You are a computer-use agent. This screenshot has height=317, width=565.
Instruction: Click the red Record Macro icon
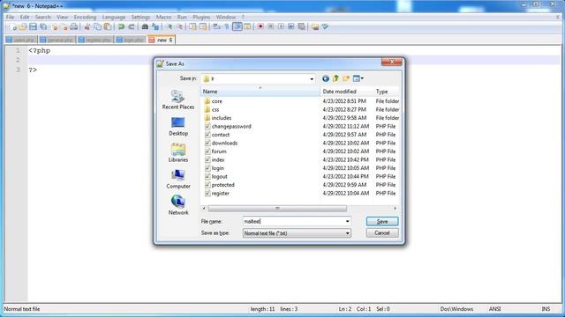click(260, 27)
